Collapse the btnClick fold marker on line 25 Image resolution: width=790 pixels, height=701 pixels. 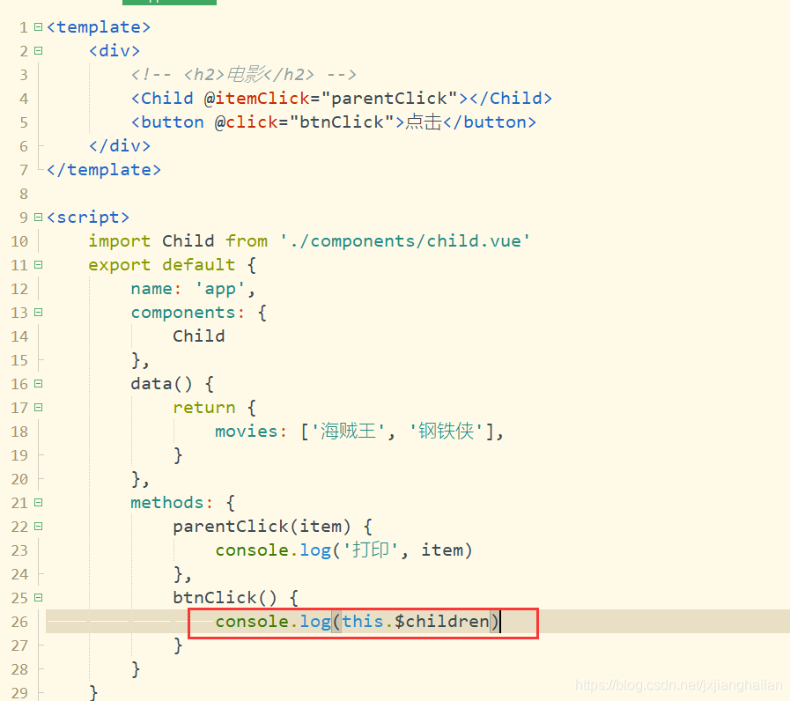pyautogui.click(x=38, y=598)
